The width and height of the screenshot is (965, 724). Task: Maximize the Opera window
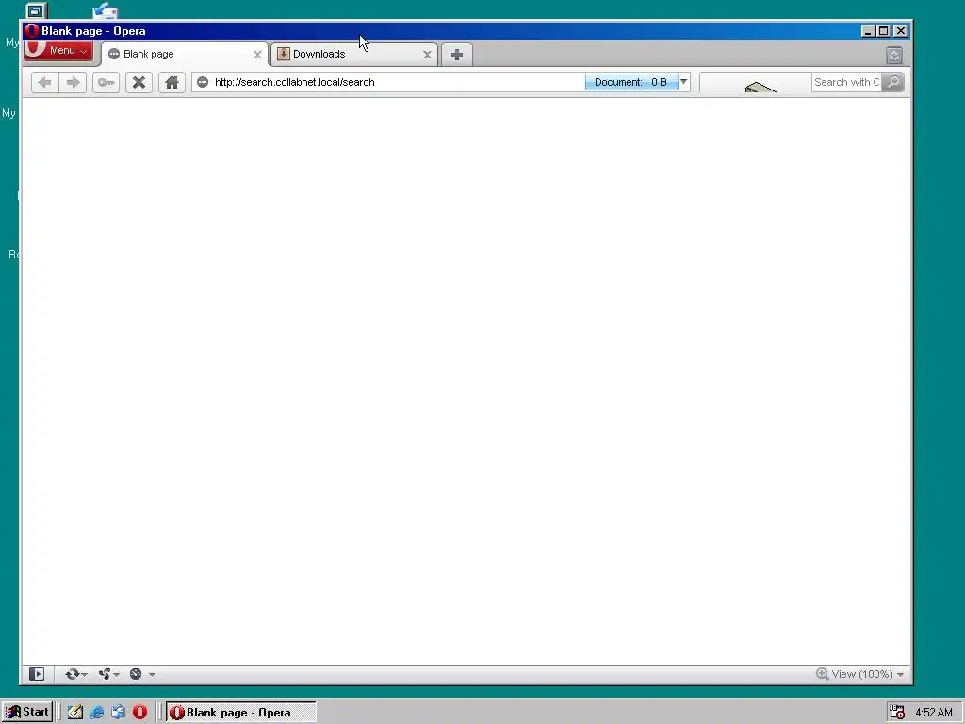(x=884, y=31)
